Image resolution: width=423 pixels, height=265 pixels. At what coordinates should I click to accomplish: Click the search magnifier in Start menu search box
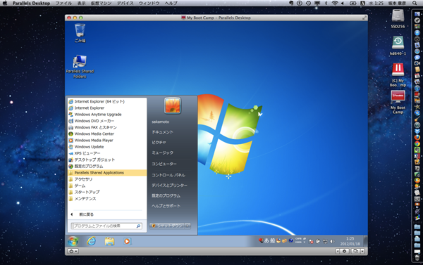[138, 226]
